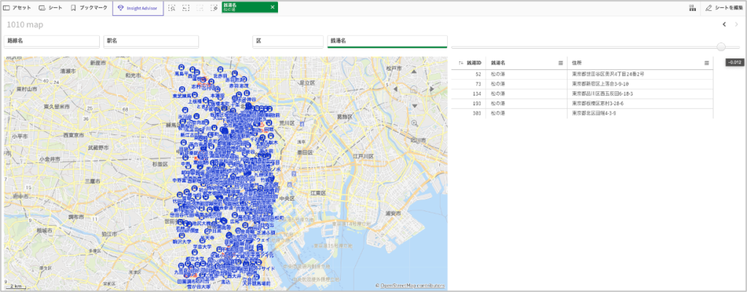747x292 pixels.
Task: Go to the previous sheet
Action: click(x=724, y=24)
